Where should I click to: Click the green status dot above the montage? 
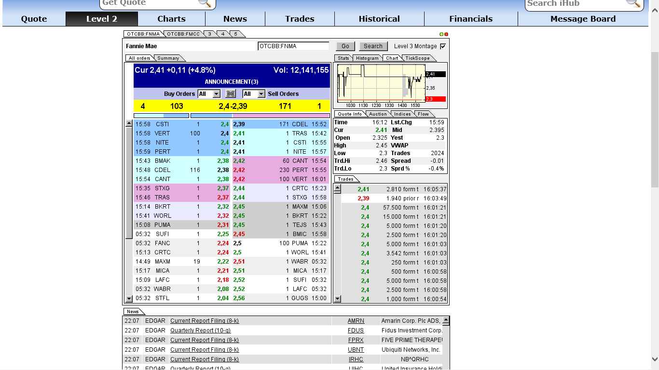[x=441, y=34]
